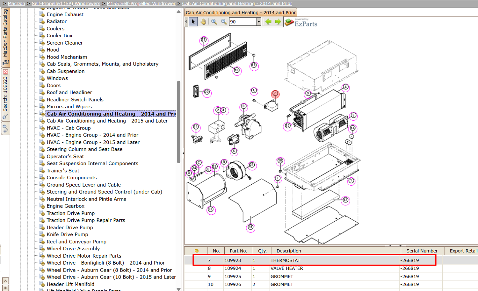Switch to the Search: 109923 side tab
The height and width of the screenshot is (291, 478).
pos(5,94)
